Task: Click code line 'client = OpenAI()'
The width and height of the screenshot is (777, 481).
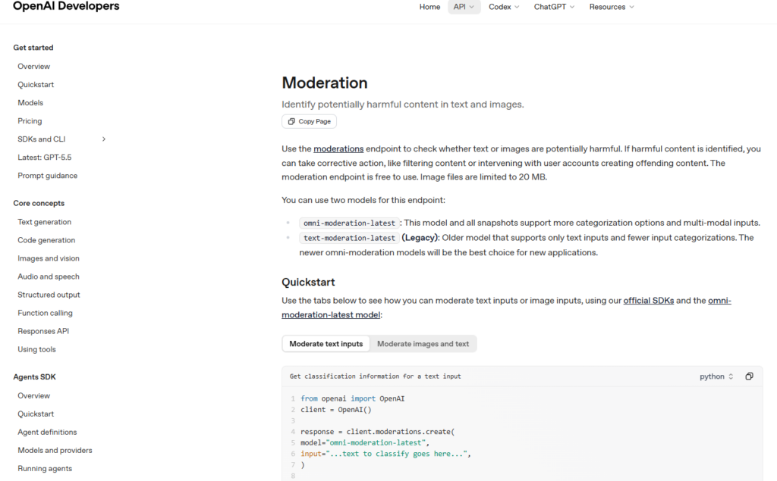Action: (336, 410)
